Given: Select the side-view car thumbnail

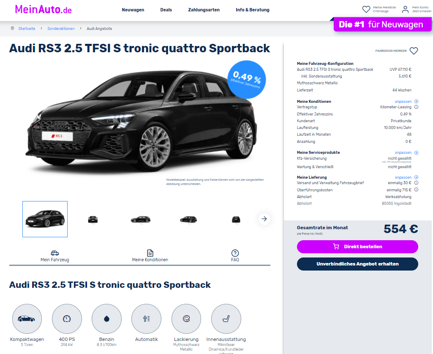Looking at the screenshot, I should pos(141,219).
